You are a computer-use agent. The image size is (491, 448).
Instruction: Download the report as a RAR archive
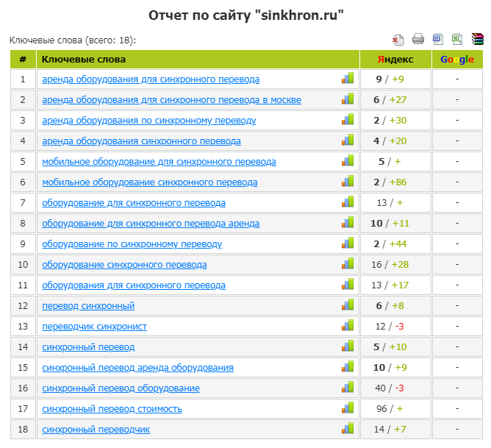(x=477, y=40)
